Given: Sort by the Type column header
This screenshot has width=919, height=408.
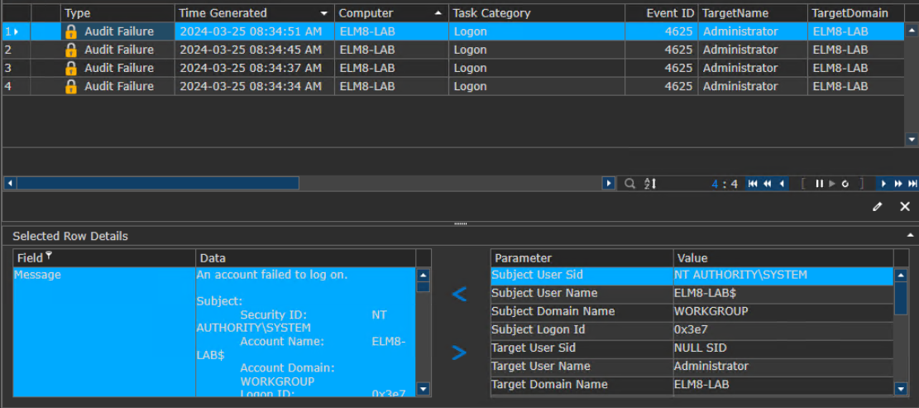Looking at the screenshot, I should [117, 13].
